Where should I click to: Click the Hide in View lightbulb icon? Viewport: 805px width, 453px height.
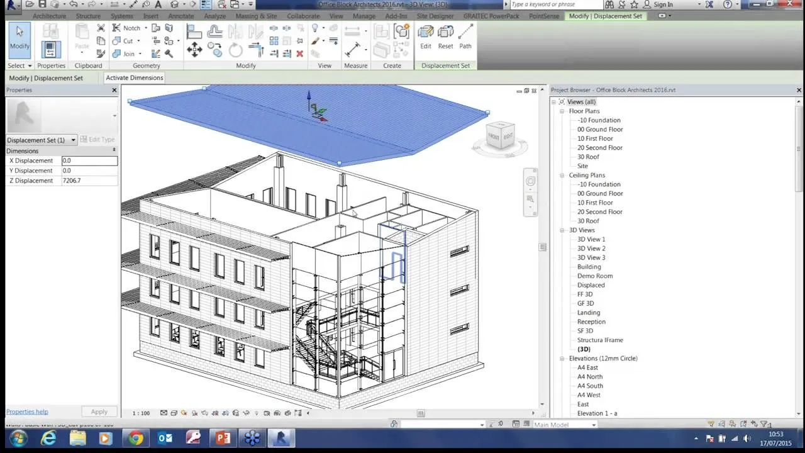[315, 28]
